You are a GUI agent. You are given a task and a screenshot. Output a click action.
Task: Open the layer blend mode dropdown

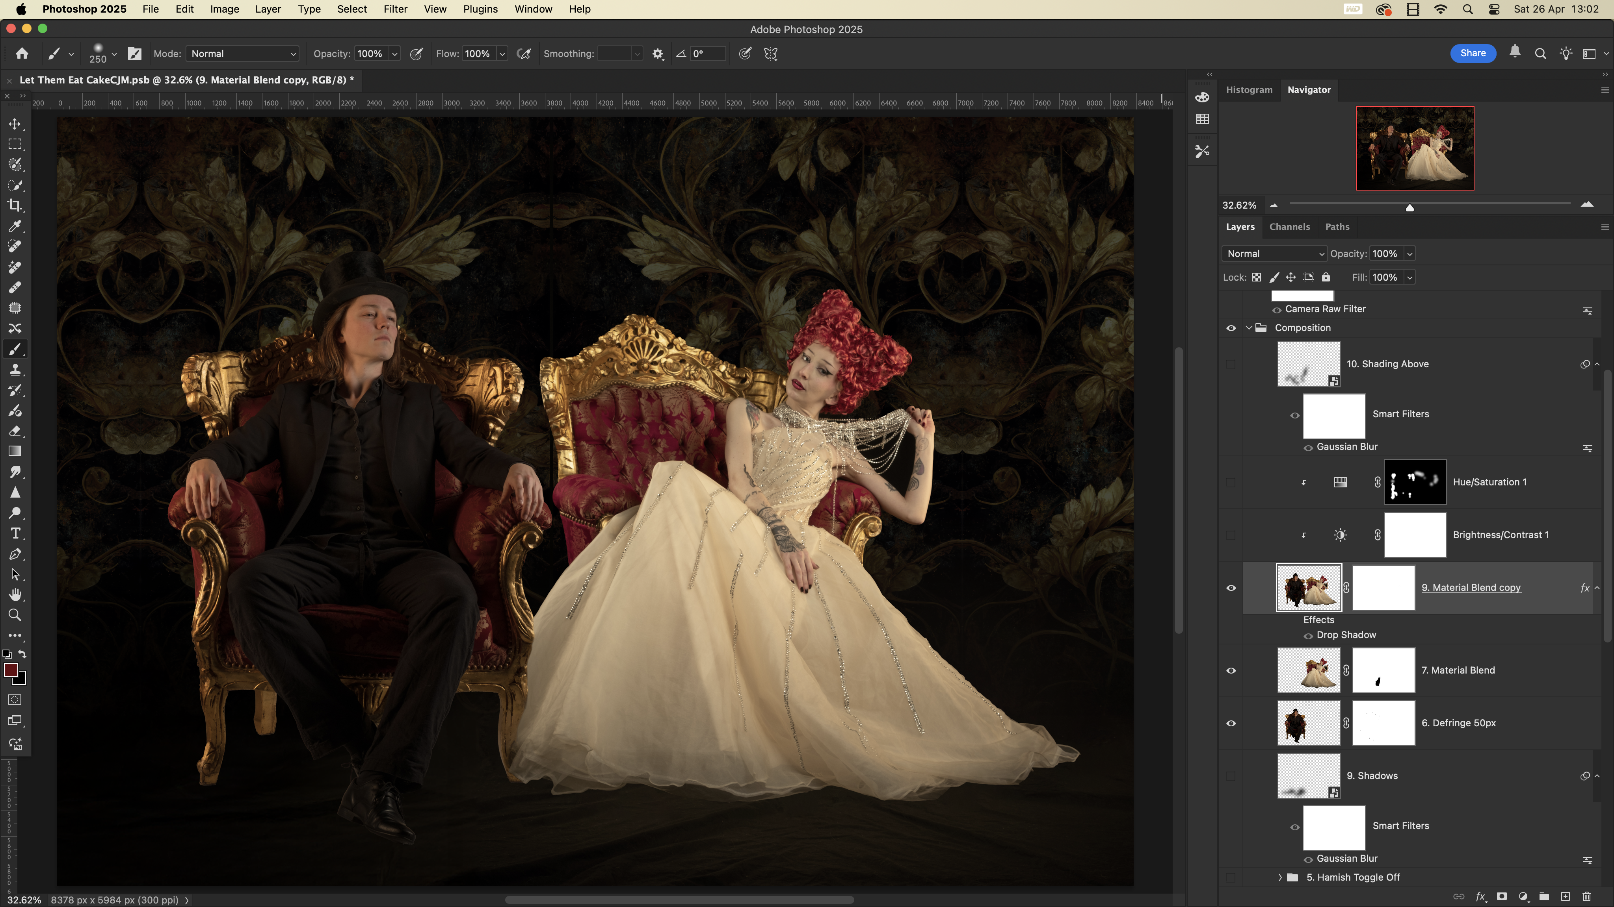tap(1274, 254)
